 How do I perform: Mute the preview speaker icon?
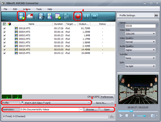click(134, 116)
